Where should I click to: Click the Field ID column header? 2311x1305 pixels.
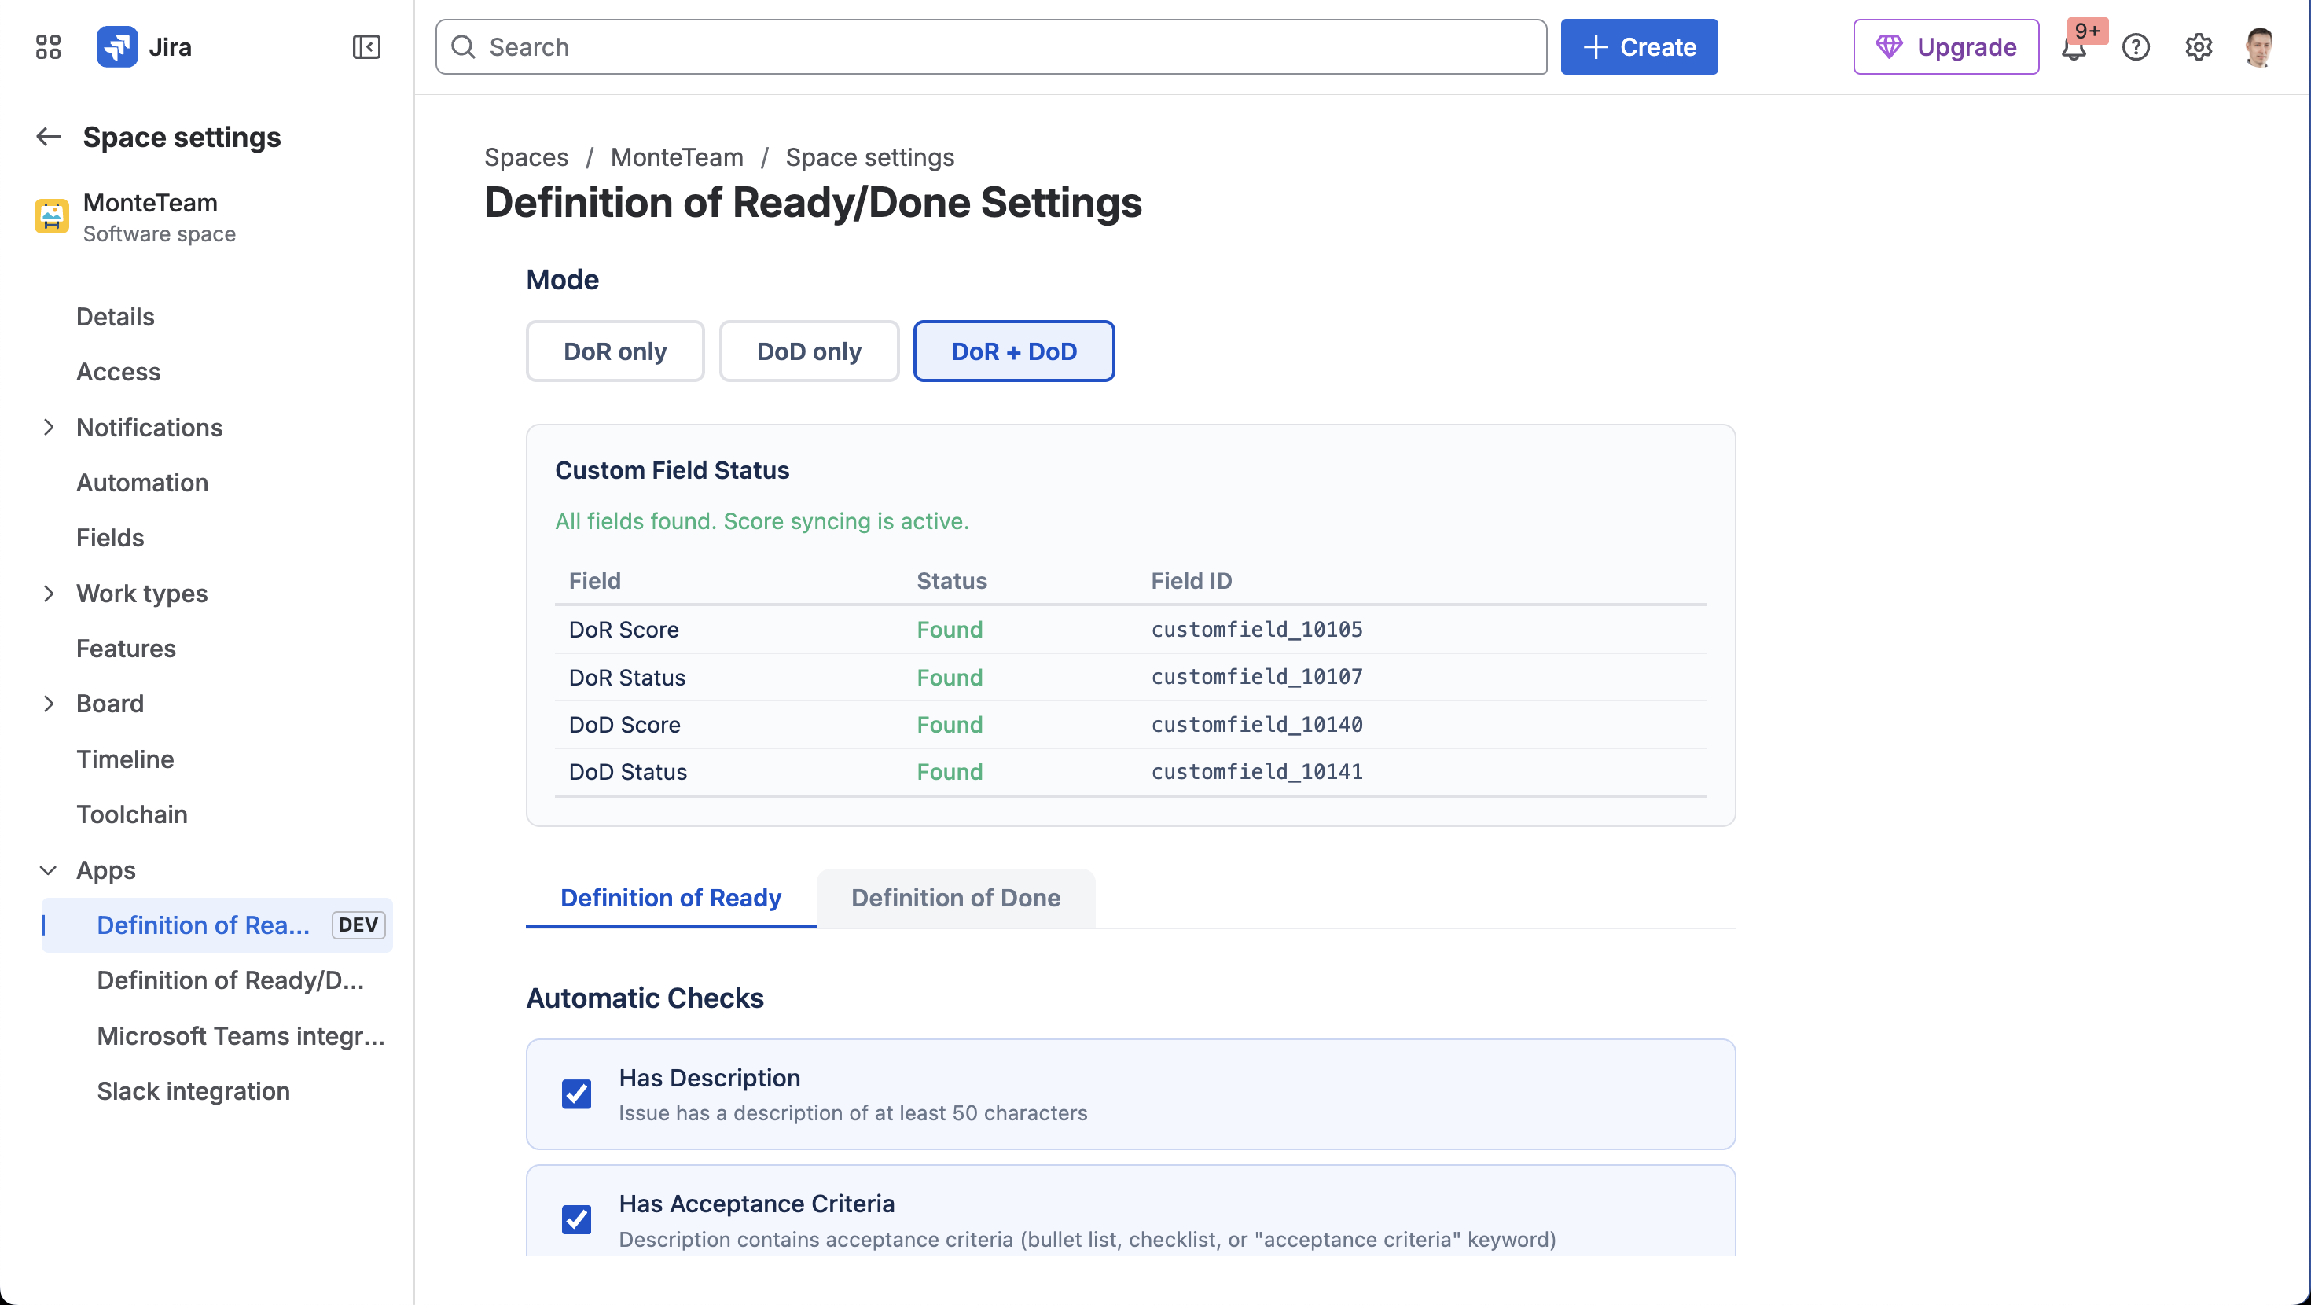point(1192,581)
